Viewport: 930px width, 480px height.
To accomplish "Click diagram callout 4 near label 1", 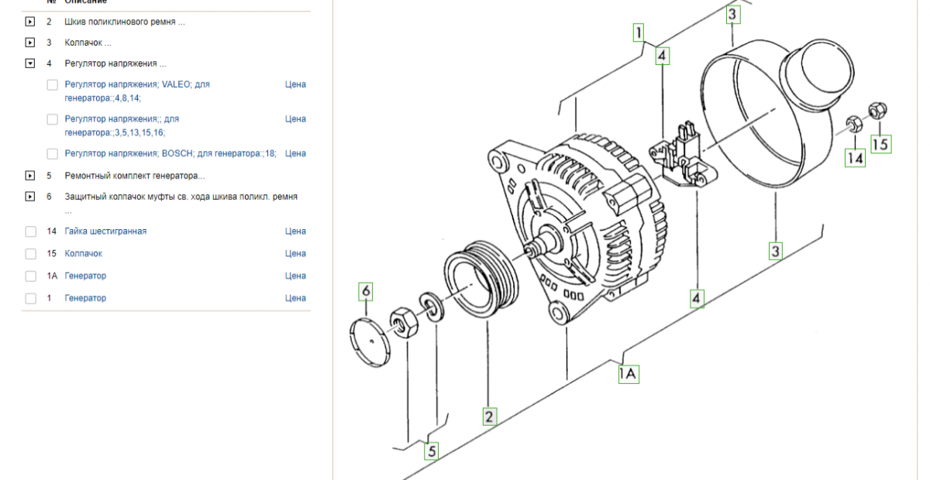I will click(x=662, y=56).
